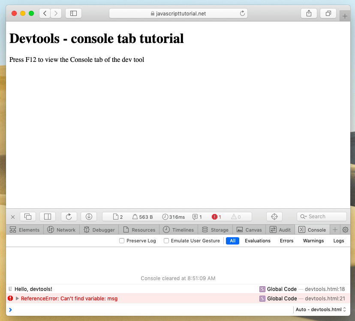Switch to the Elements tab

25,230
